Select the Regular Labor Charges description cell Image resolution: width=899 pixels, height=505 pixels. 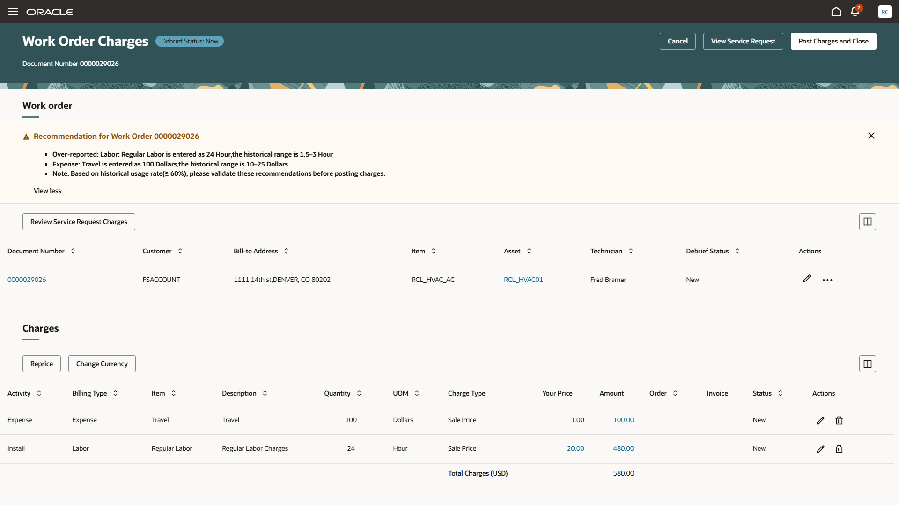tap(255, 448)
